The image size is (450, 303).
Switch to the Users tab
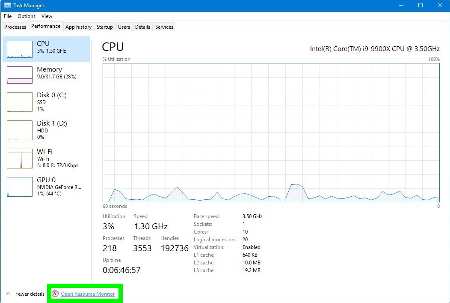click(x=124, y=27)
